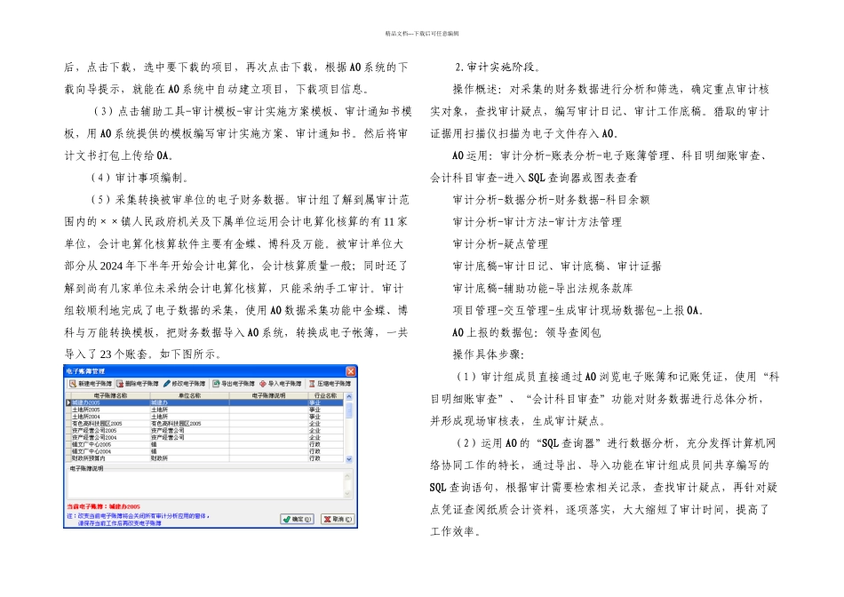Click the 单位名称 column header
This screenshot has height=597, width=844.
point(189,395)
